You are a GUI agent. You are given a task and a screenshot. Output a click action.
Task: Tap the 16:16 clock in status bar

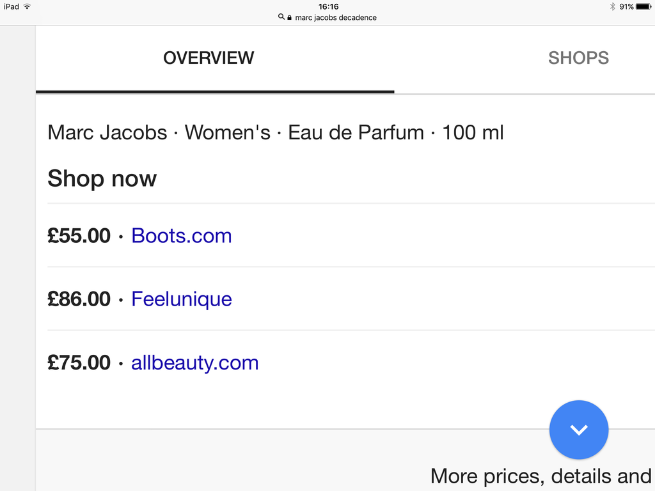tap(328, 6)
